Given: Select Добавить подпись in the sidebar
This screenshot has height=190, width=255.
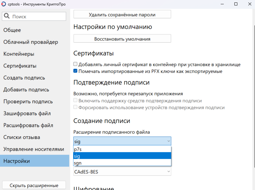Looking at the screenshot, I should (x=35, y=90).
